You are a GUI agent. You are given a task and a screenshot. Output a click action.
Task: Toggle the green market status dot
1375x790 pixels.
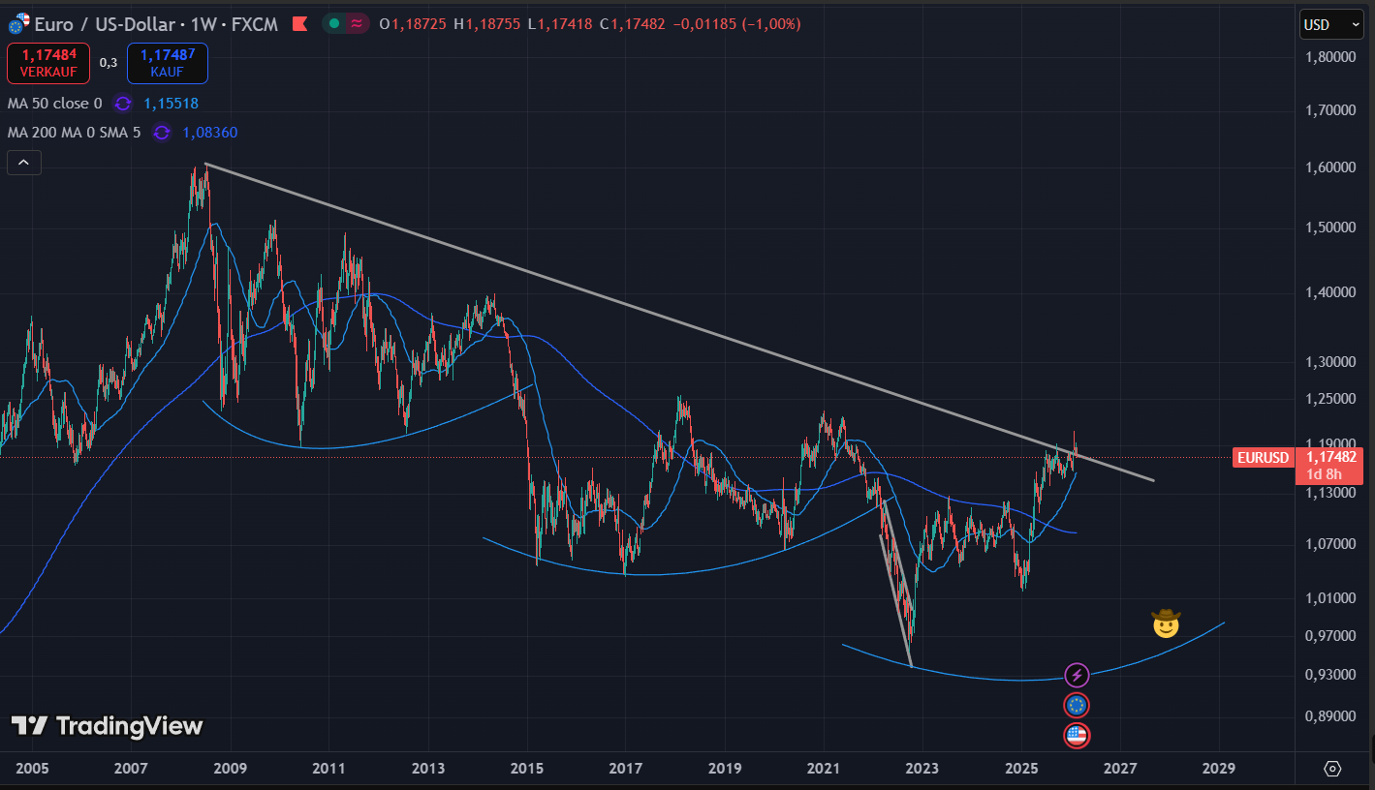point(334,24)
